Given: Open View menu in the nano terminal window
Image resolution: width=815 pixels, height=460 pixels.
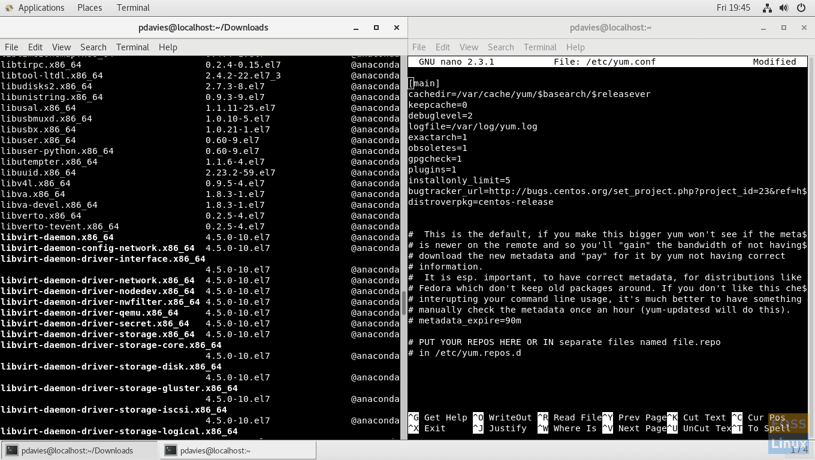Looking at the screenshot, I should (x=469, y=47).
